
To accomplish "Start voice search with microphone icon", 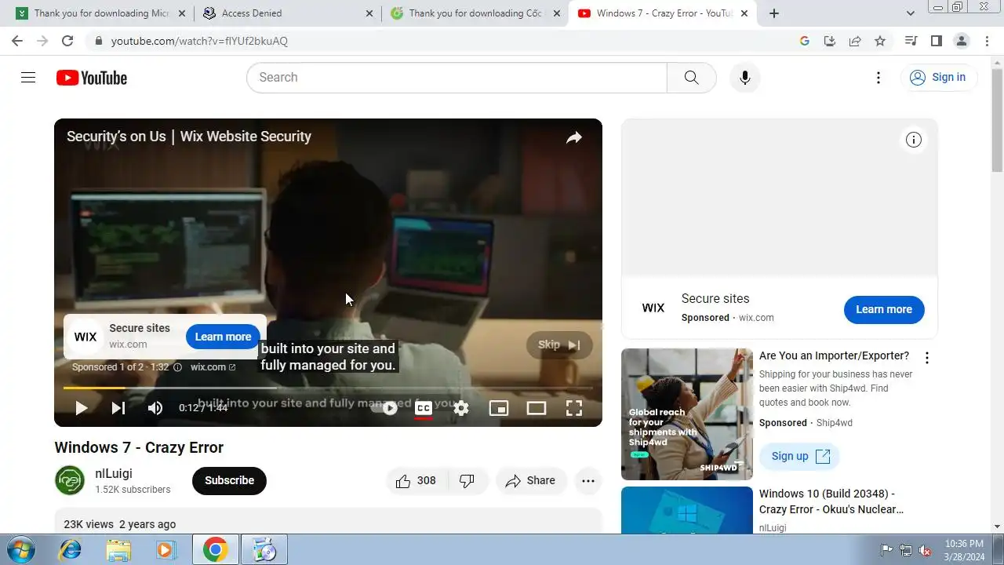I will (x=745, y=78).
